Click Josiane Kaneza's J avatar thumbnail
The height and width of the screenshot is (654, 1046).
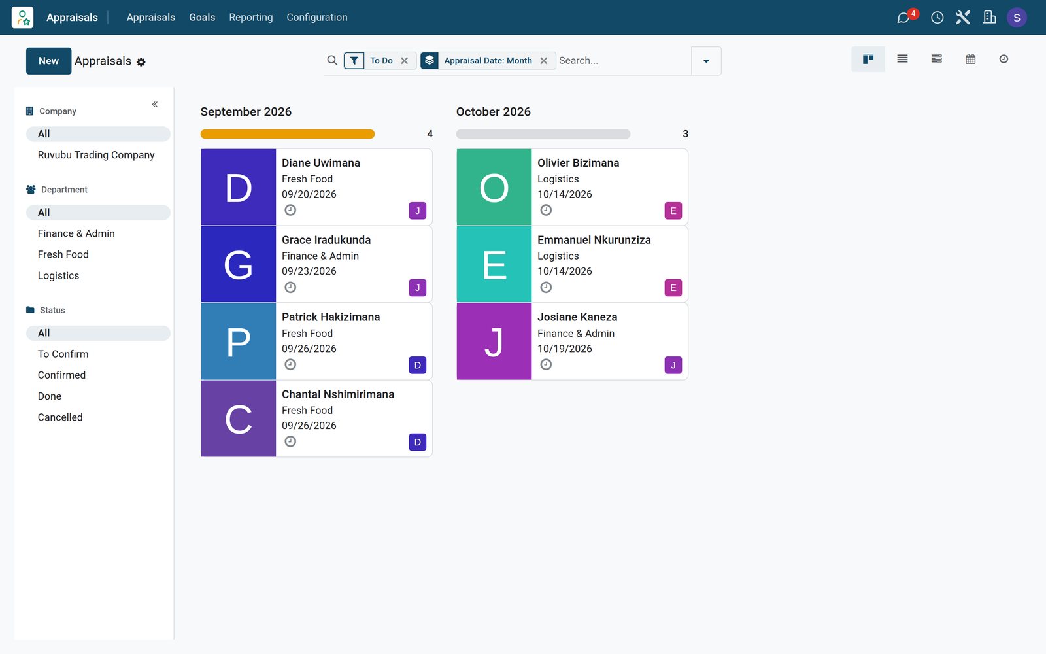[x=494, y=341]
